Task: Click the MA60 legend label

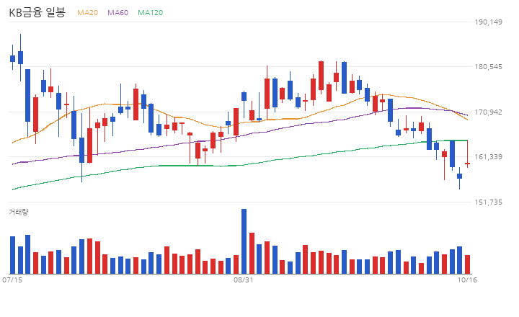Action: 117,12
